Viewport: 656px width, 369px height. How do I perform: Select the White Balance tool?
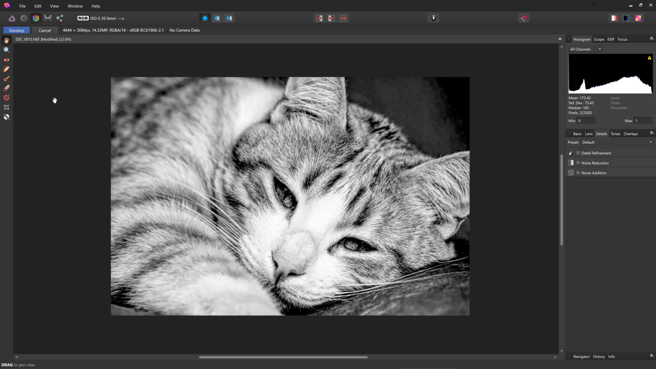tap(6, 117)
